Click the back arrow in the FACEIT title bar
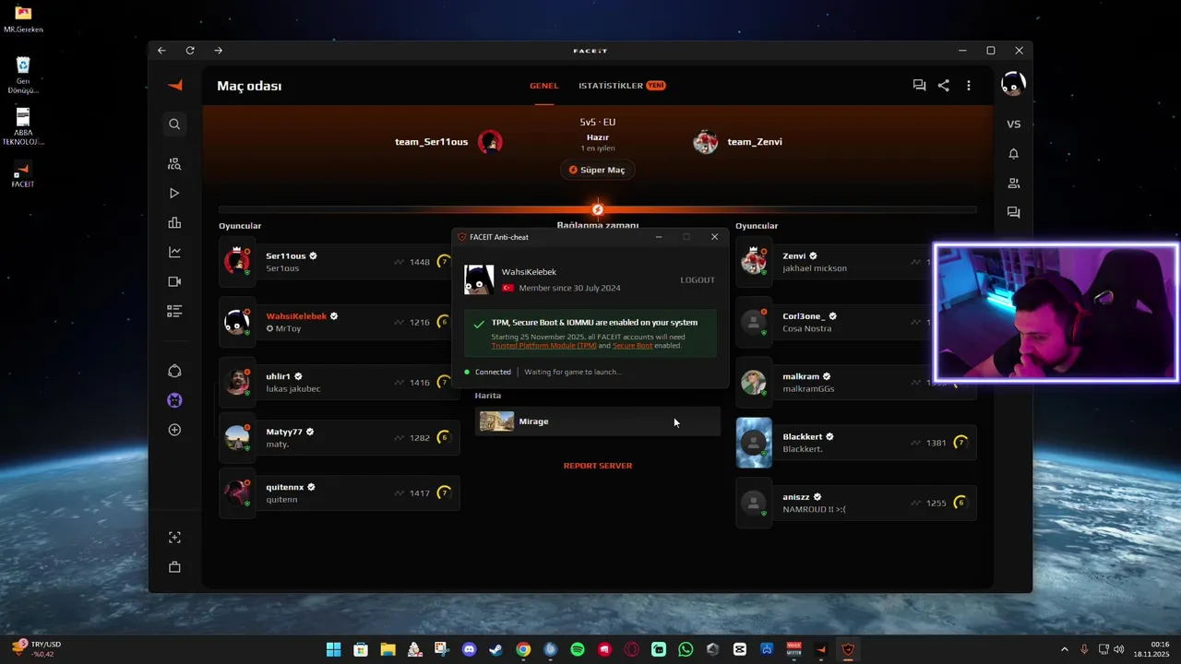Viewport: 1181px width, 664px height. point(161,51)
